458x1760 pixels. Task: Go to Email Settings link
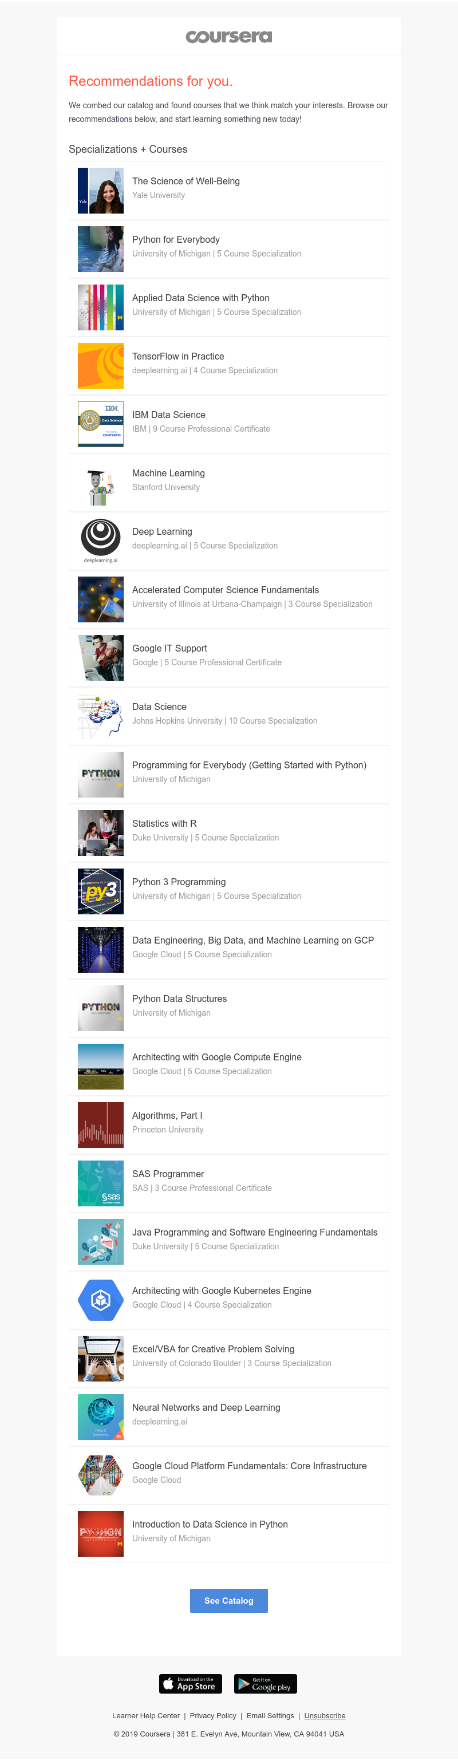(270, 1715)
